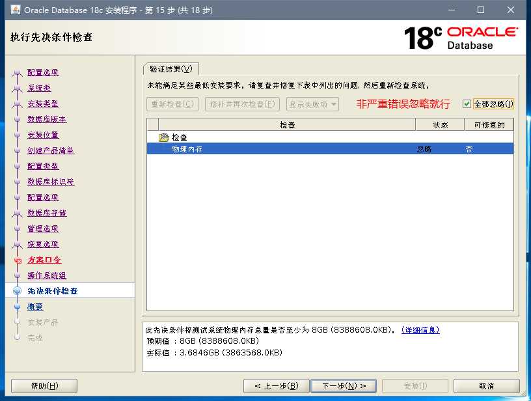
Task: Click the 状态 column header
Action: click(x=440, y=125)
